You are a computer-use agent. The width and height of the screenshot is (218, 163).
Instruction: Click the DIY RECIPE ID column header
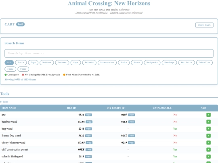(115, 108)
